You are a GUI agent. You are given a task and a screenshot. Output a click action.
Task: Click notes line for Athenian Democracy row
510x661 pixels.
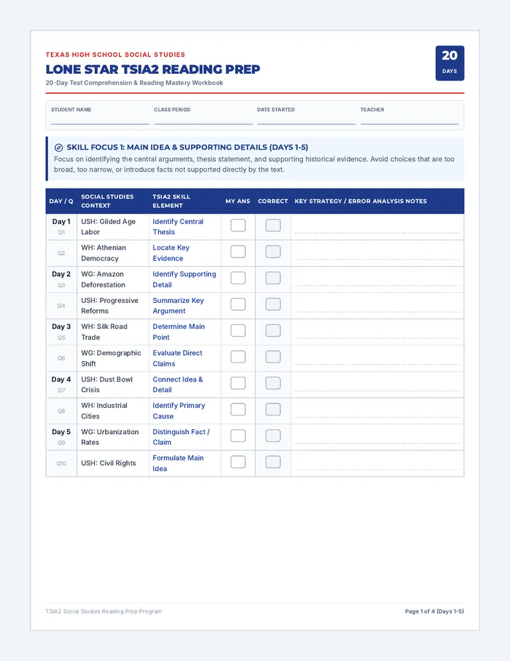coord(378,253)
